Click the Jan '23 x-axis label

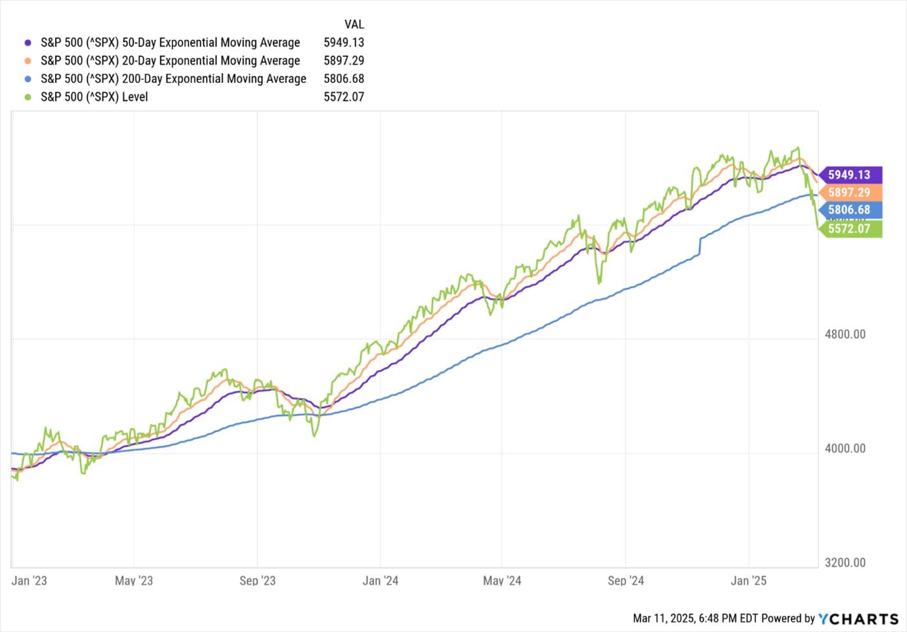point(29,580)
